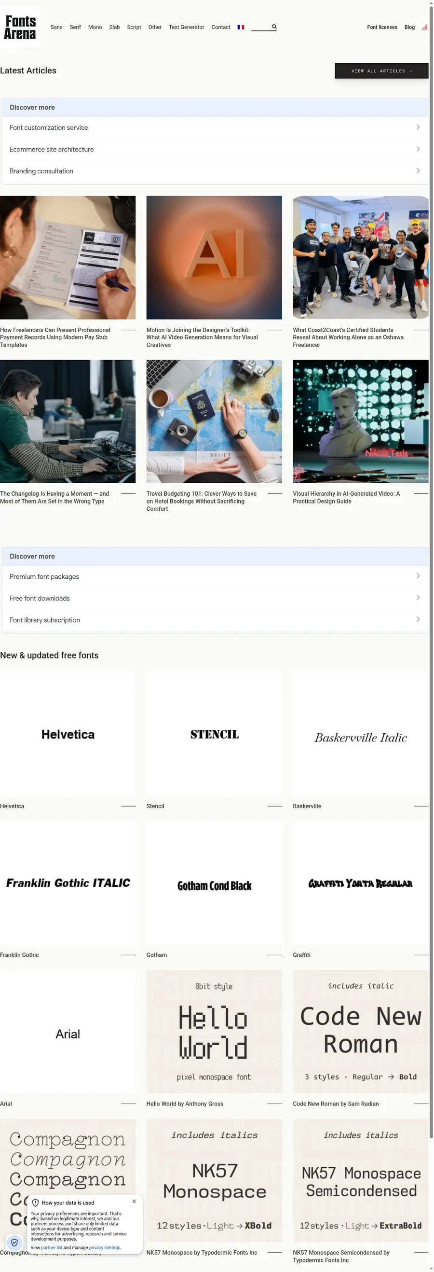
Task: Click the privacy shield badge icon
Action: click(x=14, y=1243)
